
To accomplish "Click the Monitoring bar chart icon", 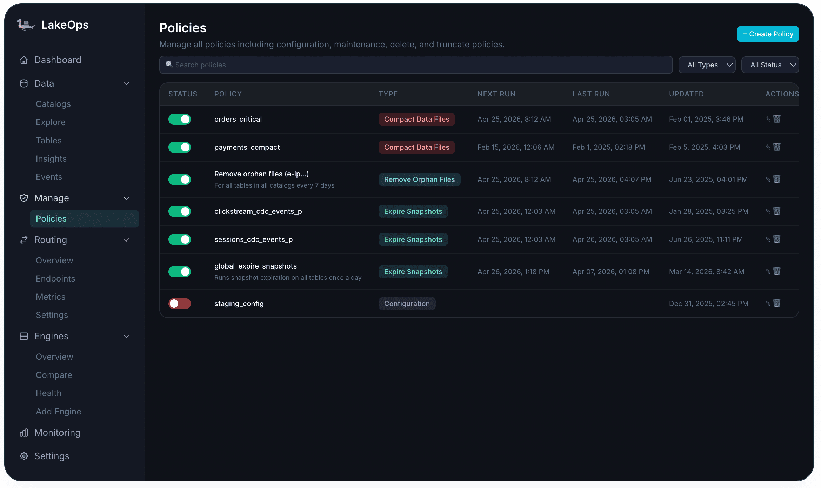I will point(24,433).
